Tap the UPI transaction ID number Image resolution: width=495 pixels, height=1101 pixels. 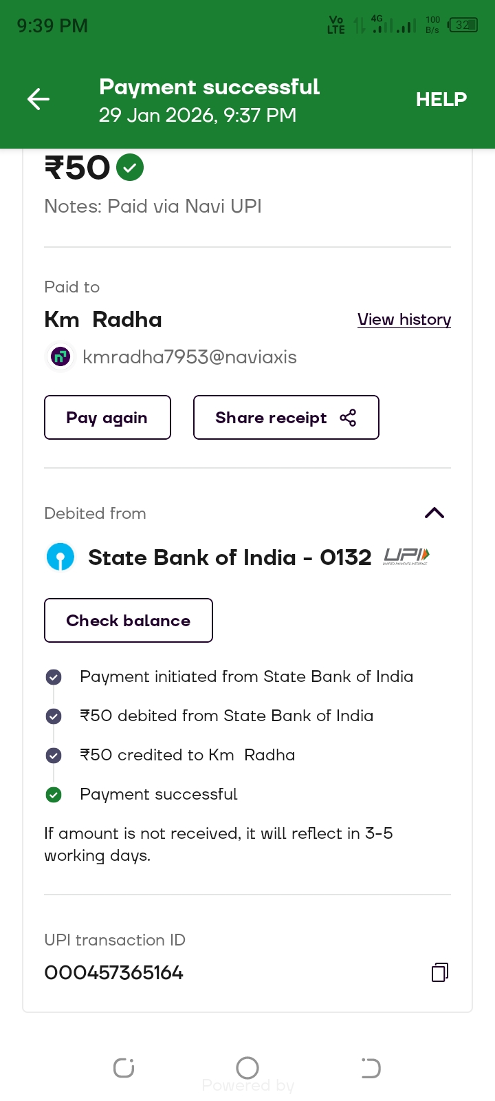click(114, 973)
